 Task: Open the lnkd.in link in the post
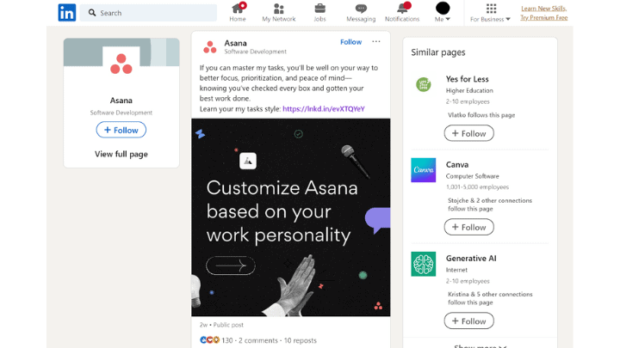pos(323,109)
